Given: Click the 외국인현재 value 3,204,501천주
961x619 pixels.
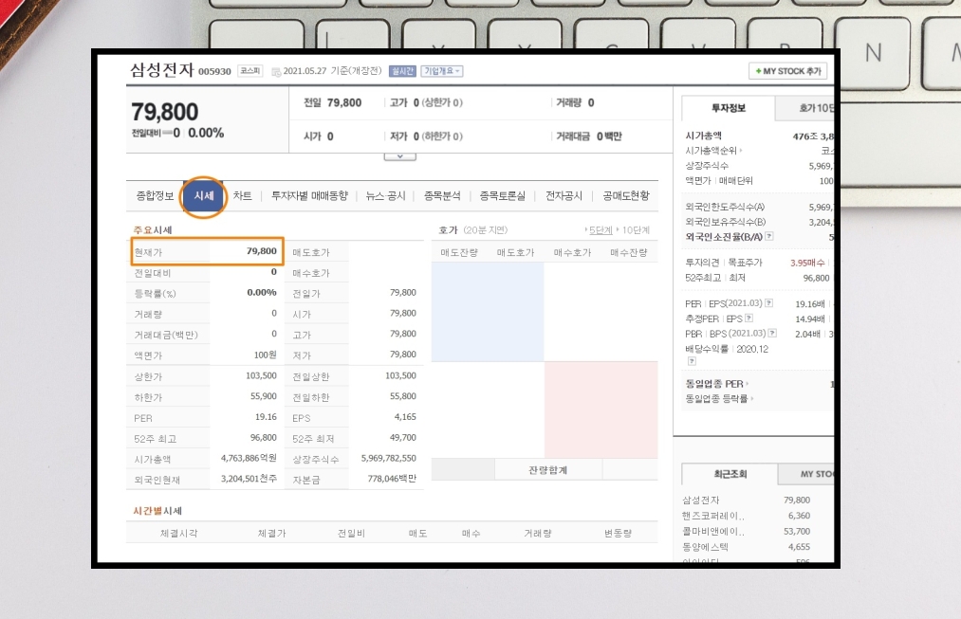Looking at the screenshot, I should pyautogui.click(x=249, y=479).
